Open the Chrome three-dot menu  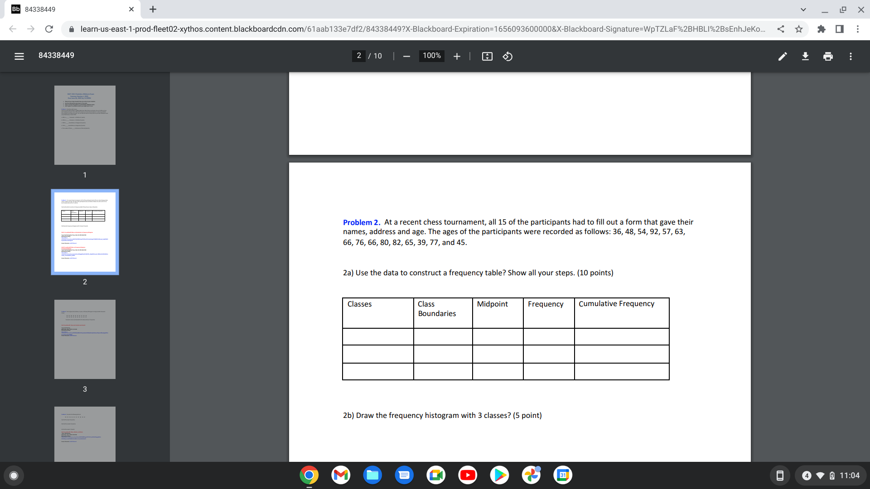[x=858, y=29]
